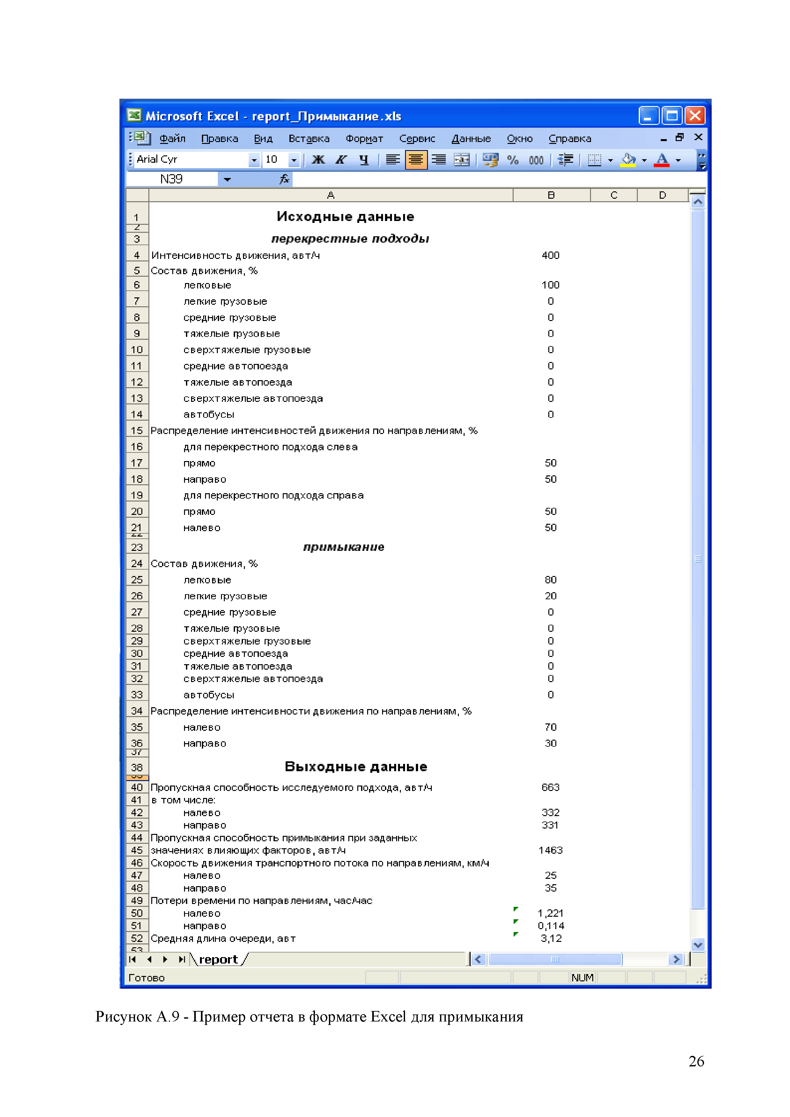Open the Name Box dropdown arrow
This screenshot has height=1117, width=790.
(x=227, y=180)
